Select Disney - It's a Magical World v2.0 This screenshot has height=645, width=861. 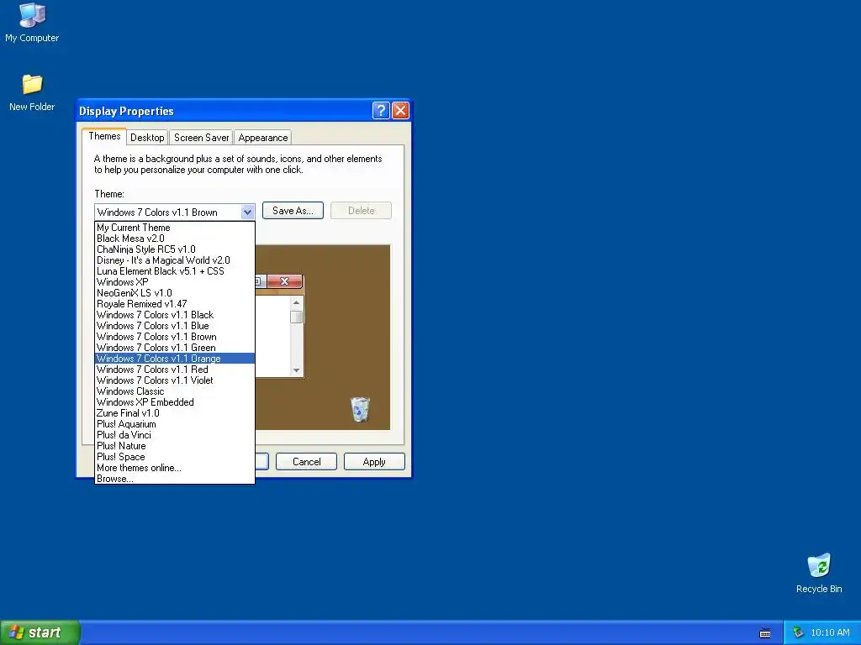pos(175,260)
